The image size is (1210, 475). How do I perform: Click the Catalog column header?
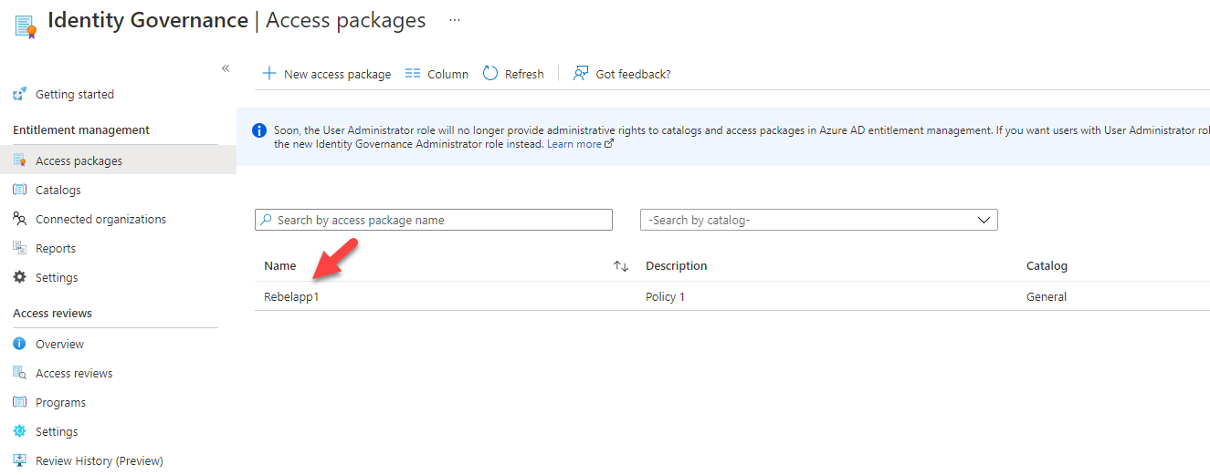[1047, 266]
